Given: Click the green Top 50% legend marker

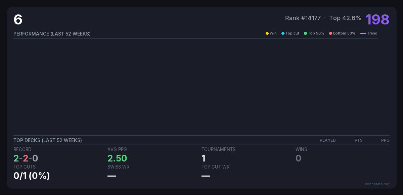Looking at the screenshot, I should point(305,34).
